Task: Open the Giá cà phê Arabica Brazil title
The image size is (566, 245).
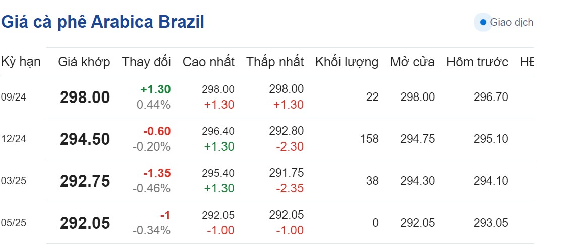Action: pyautogui.click(x=102, y=22)
